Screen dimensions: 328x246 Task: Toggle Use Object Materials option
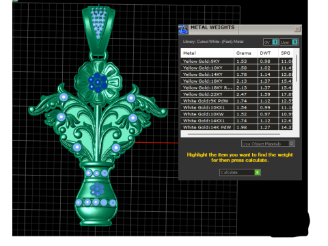[268, 143]
